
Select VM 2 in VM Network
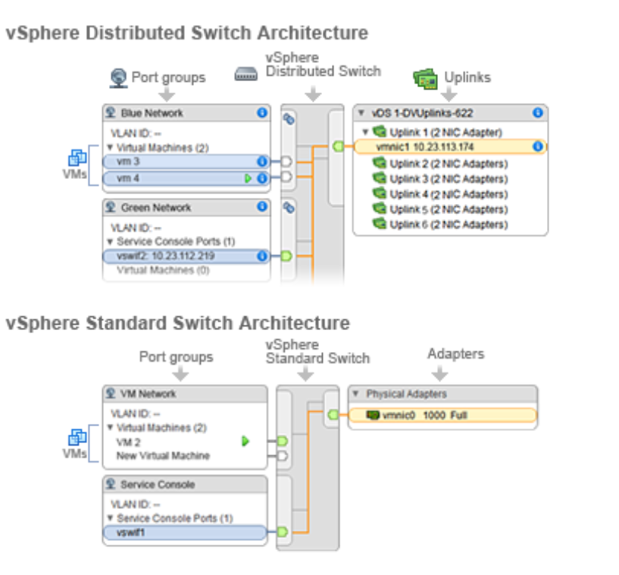click(x=128, y=441)
